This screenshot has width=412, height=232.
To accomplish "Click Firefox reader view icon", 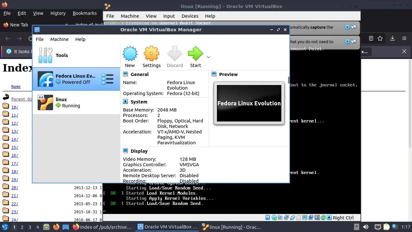I will (x=371, y=38).
